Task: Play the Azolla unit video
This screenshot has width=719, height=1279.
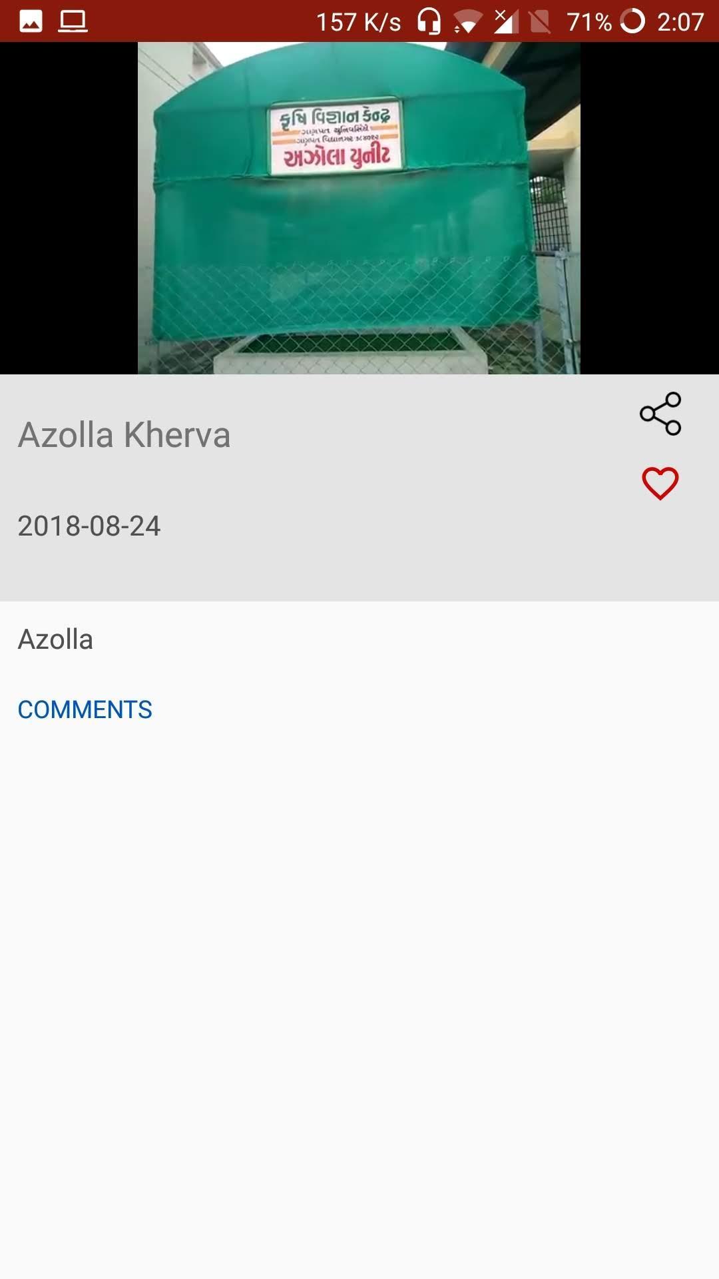Action: pos(359,208)
